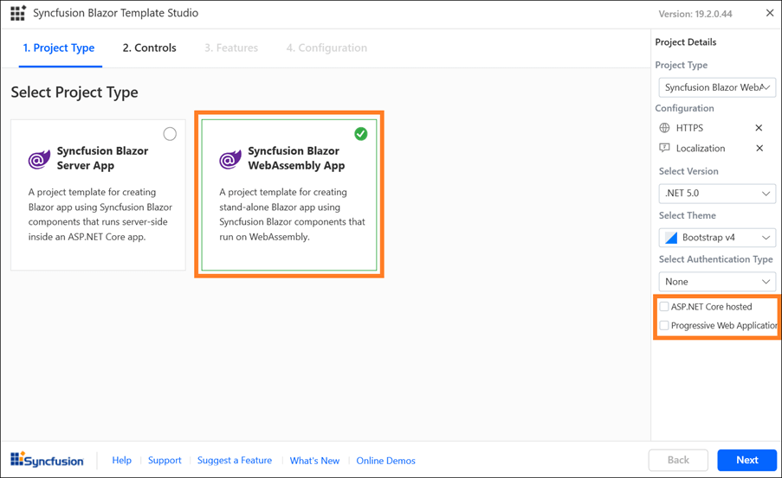Click the Blazor icon on WebAssembly App card

(229, 159)
